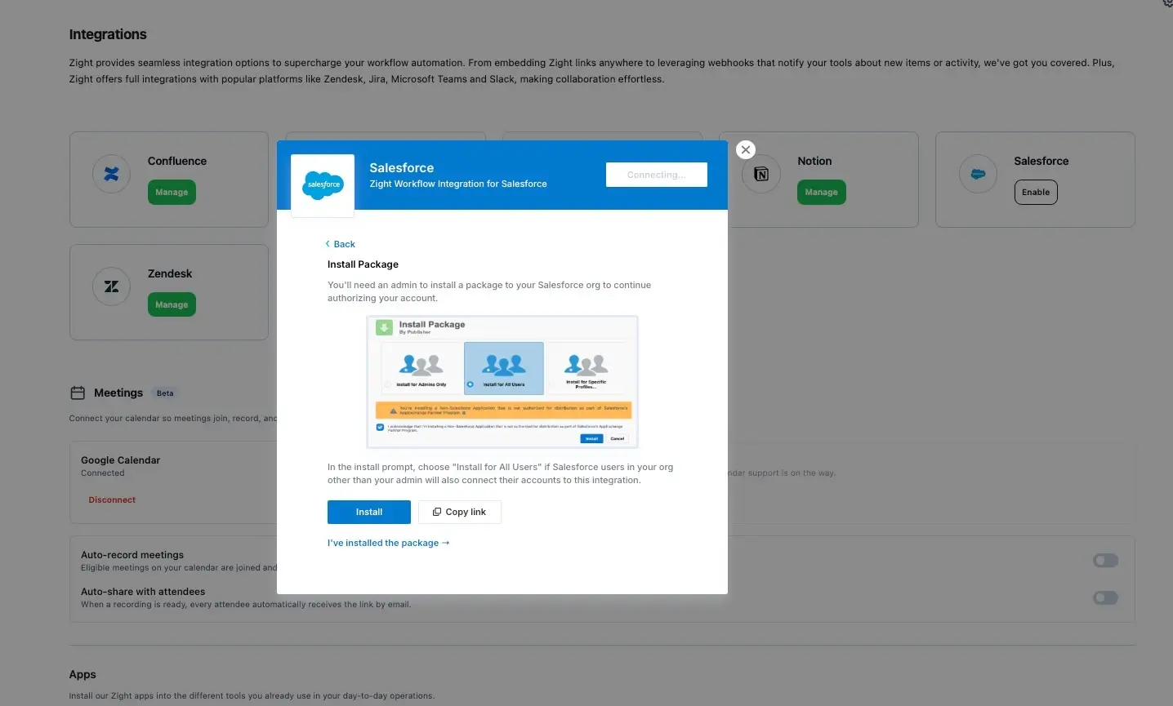The height and width of the screenshot is (706, 1173).
Task: Click the Notion card title
Action: point(814,161)
